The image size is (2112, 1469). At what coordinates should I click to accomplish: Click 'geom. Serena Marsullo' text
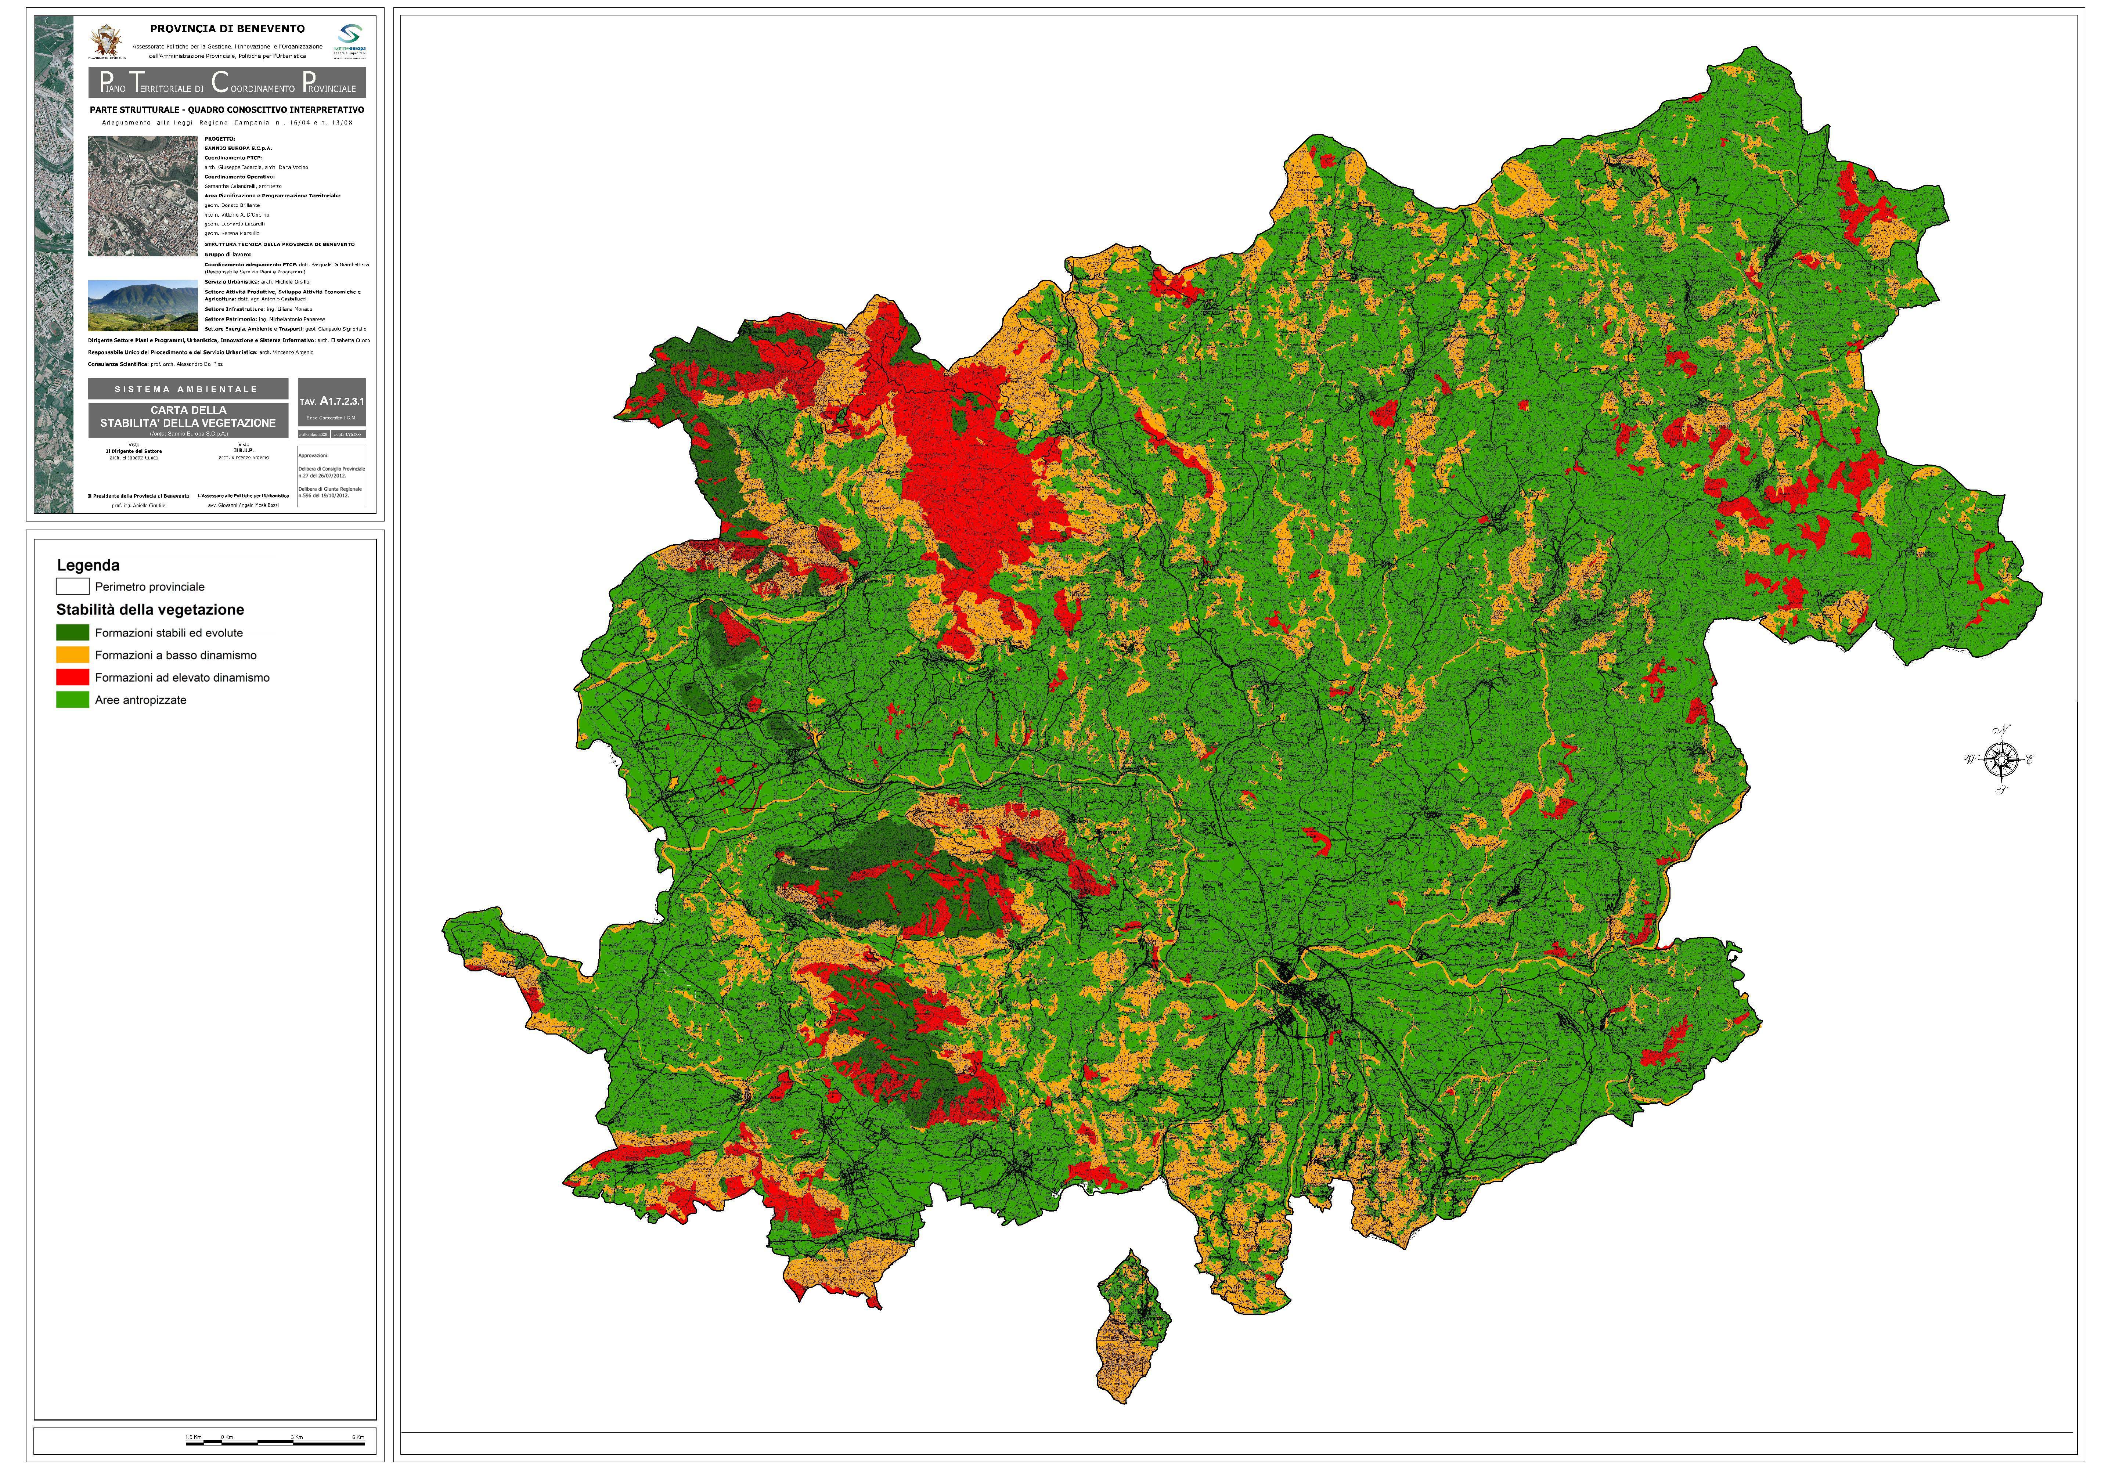click(233, 234)
